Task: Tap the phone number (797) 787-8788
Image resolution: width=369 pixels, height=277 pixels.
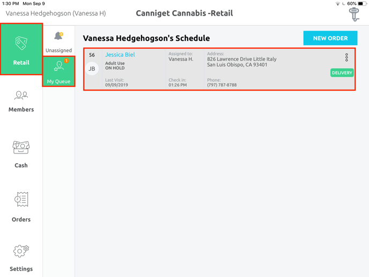Action: [x=222, y=85]
